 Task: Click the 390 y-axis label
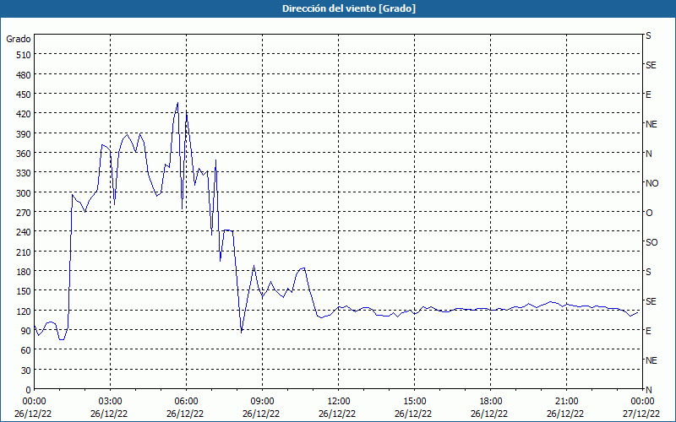tap(24, 134)
